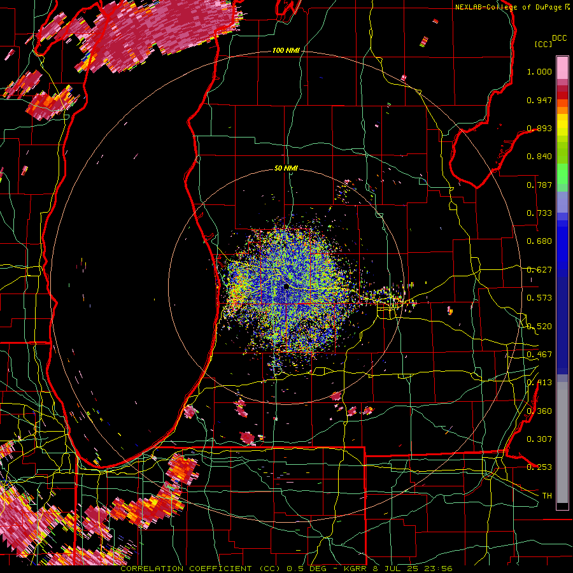Click the DCC label above the color scale
Image resolution: width=573 pixels, height=573 pixels.
[559, 38]
